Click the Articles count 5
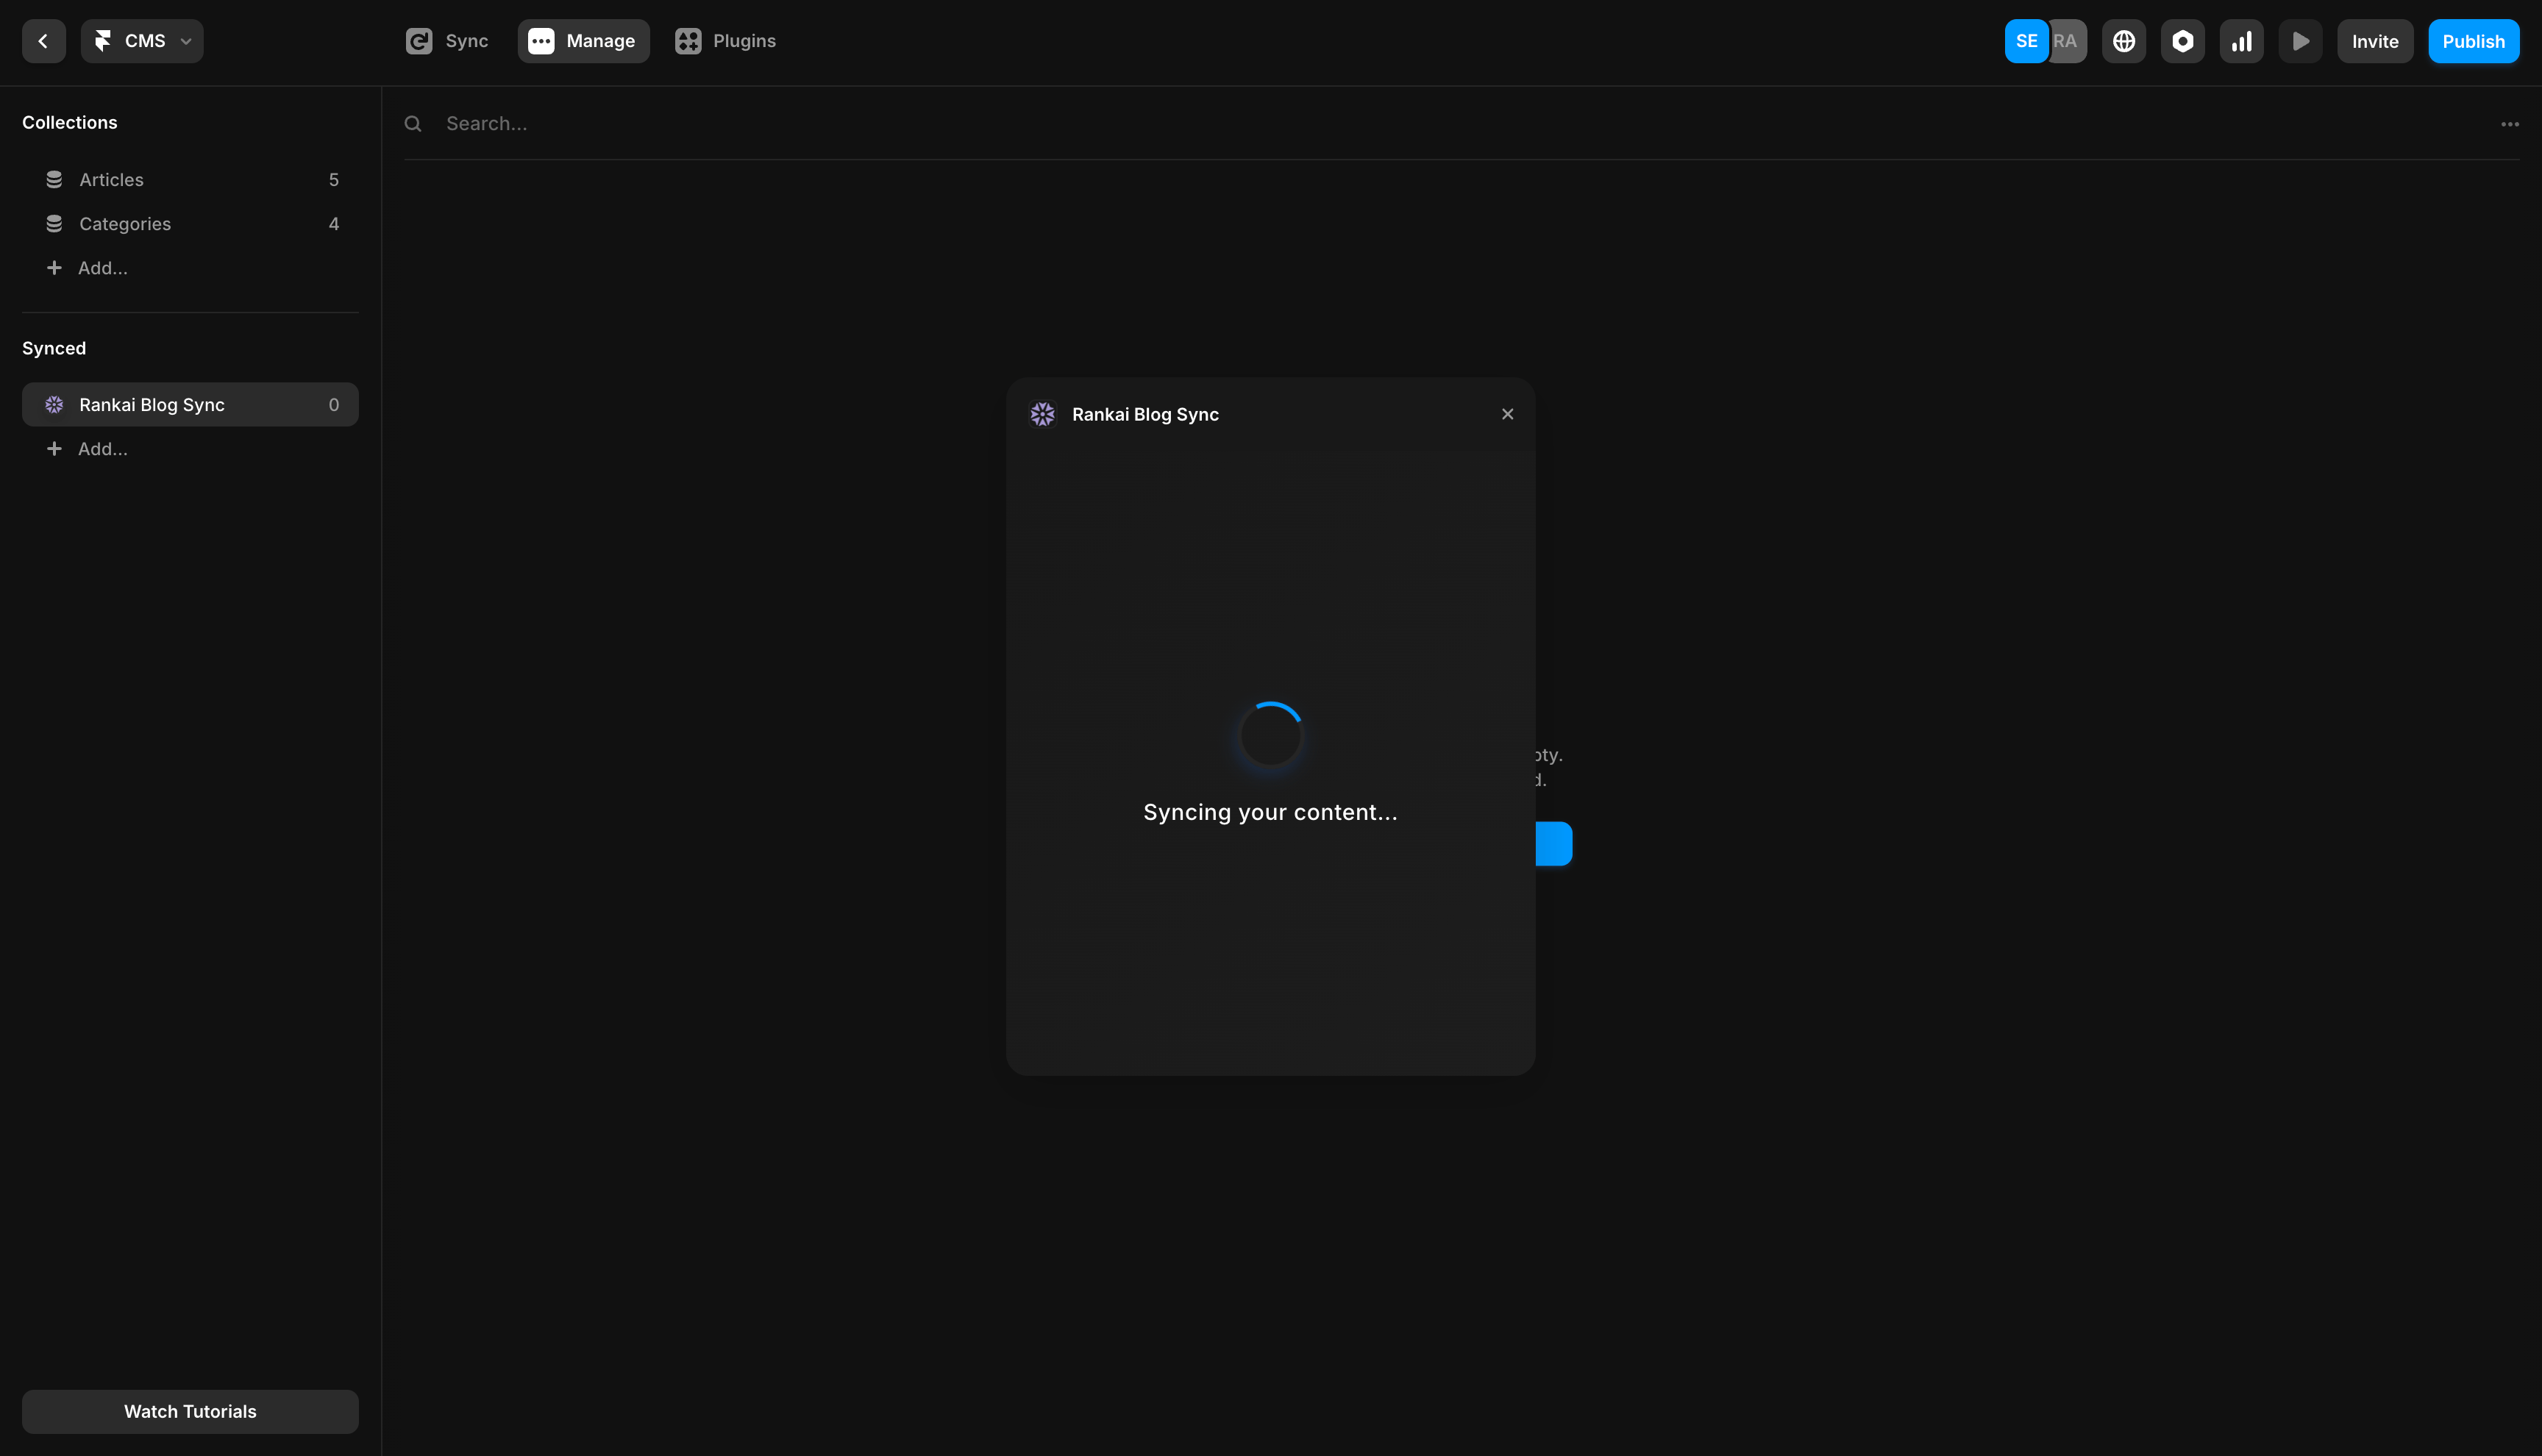Screen dimensions: 2542x1456 click(x=334, y=179)
